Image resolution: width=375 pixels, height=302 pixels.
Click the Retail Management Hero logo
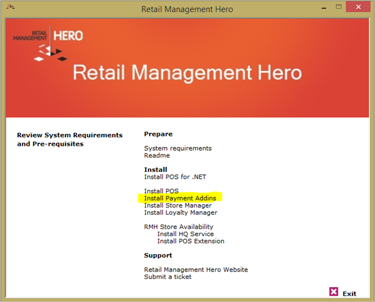(x=48, y=44)
